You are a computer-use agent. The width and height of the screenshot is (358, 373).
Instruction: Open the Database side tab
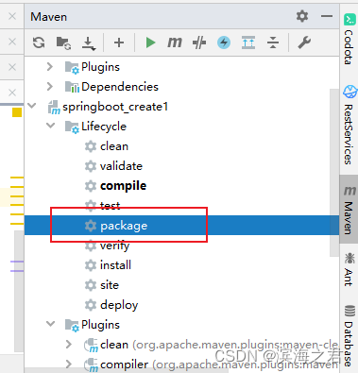(349, 336)
